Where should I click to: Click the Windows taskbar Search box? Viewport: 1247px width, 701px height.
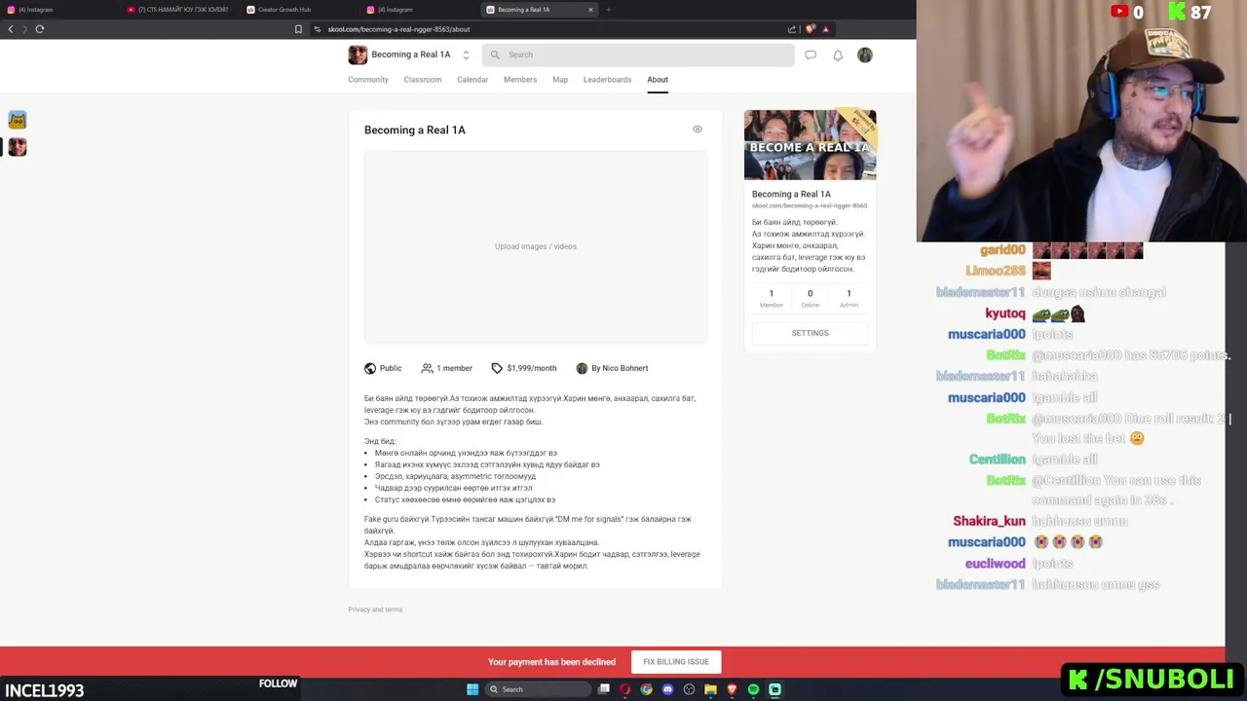539,689
